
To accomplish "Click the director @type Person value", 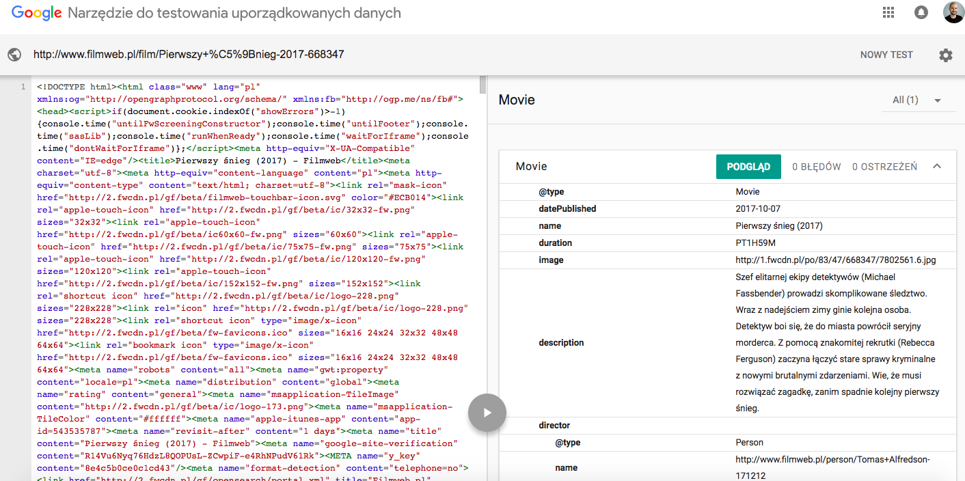I will (x=749, y=443).
